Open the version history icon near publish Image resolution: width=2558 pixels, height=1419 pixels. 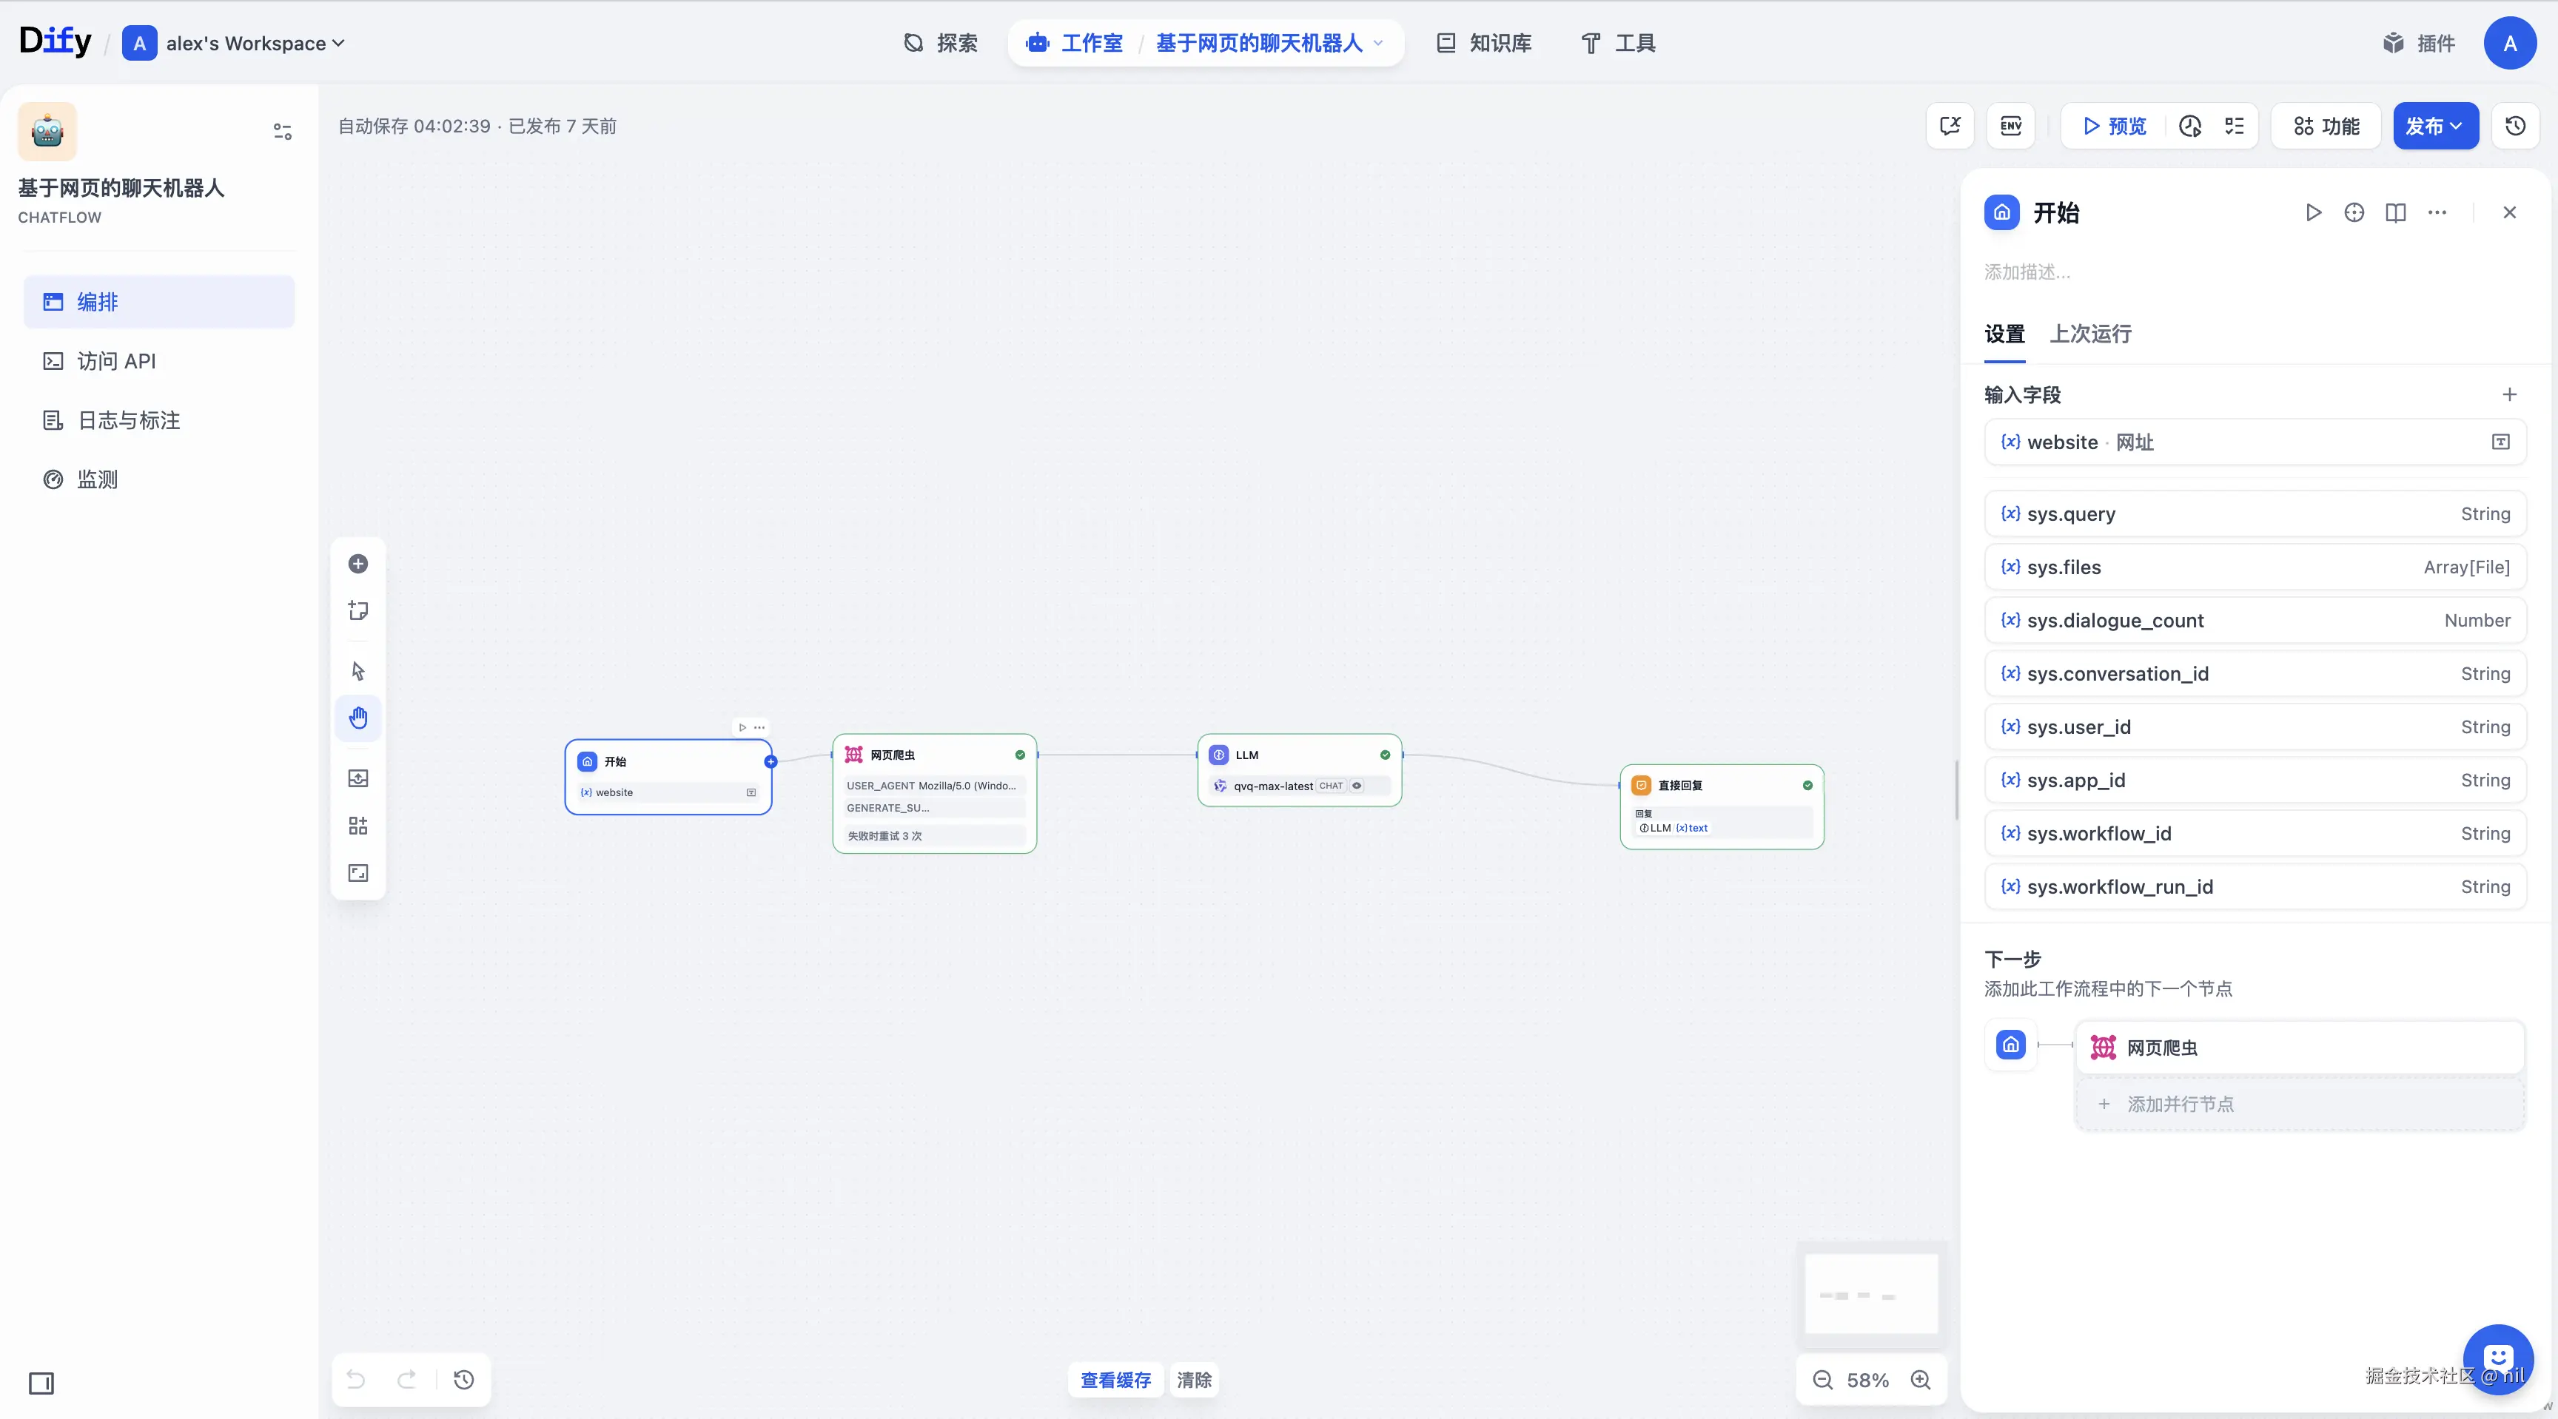pos(2515,126)
